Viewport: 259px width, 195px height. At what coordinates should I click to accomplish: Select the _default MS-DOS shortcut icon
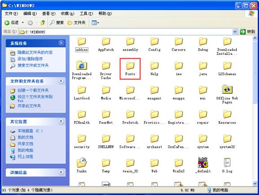click(203, 163)
